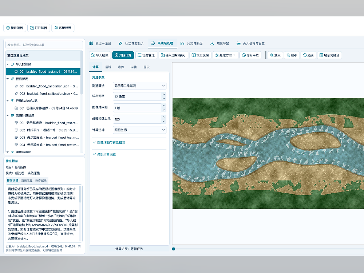Collapse the 相机标定 tree node

(8, 79)
